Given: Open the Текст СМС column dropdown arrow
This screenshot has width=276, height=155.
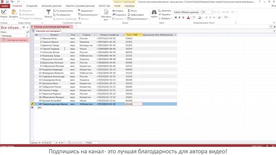Looking at the screenshot, I should click(141, 35).
